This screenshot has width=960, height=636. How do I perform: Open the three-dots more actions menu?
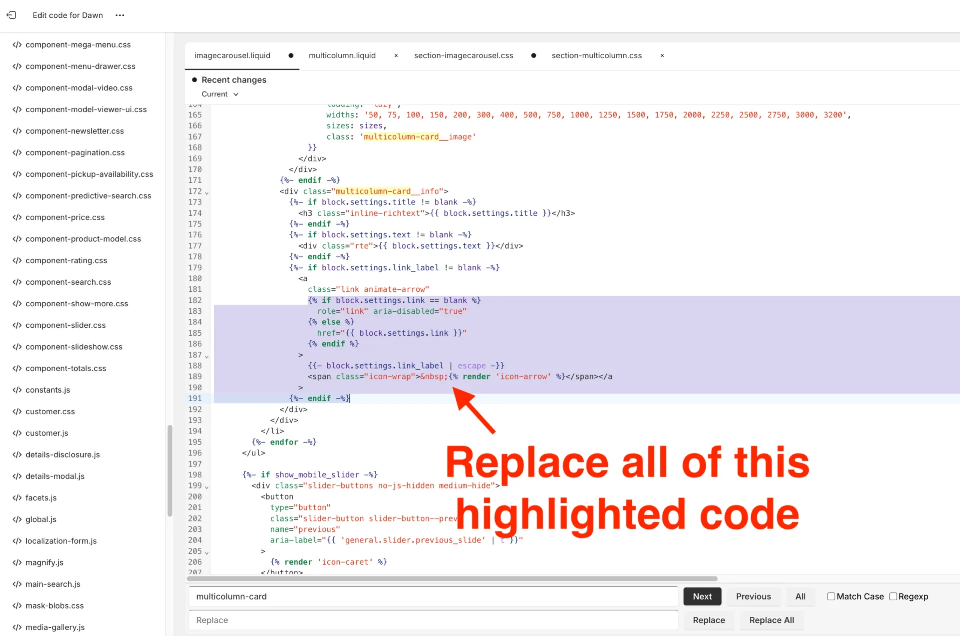click(120, 15)
